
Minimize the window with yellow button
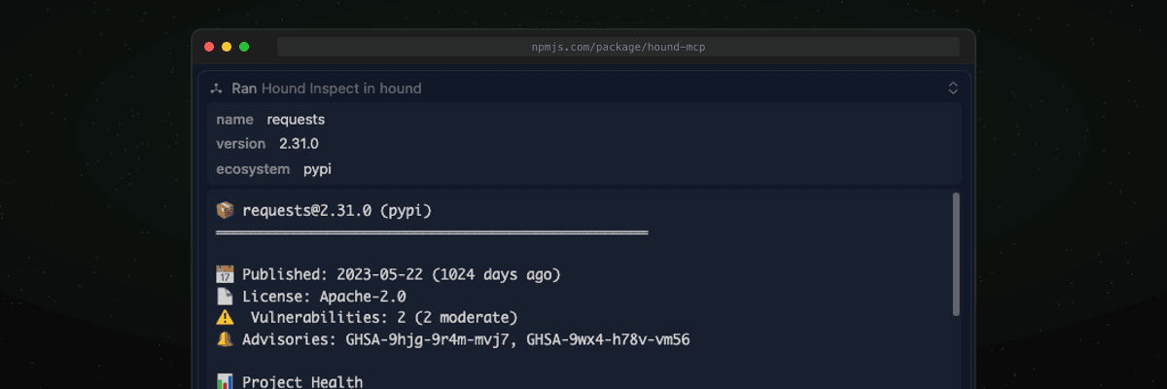click(227, 47)
